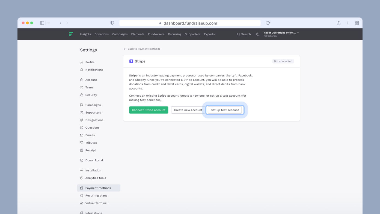Viewport: 380px width, 214px height.
Task: Click the Fundraise Up logo in the navigation bar
Action: [x=71, y=34]
